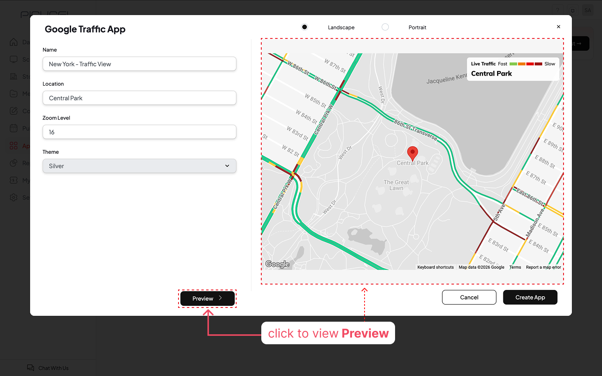Open the Media folder icon in sidebar

14,94
